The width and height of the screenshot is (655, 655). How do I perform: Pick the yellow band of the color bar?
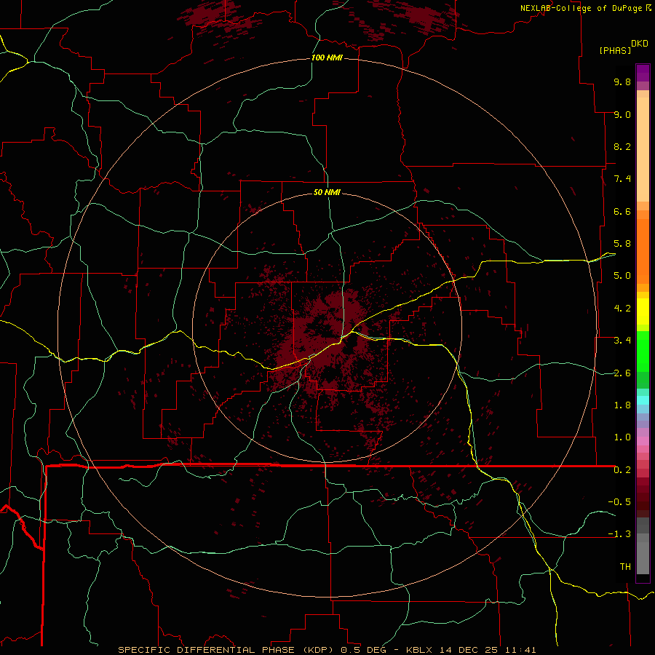[643, 311]
